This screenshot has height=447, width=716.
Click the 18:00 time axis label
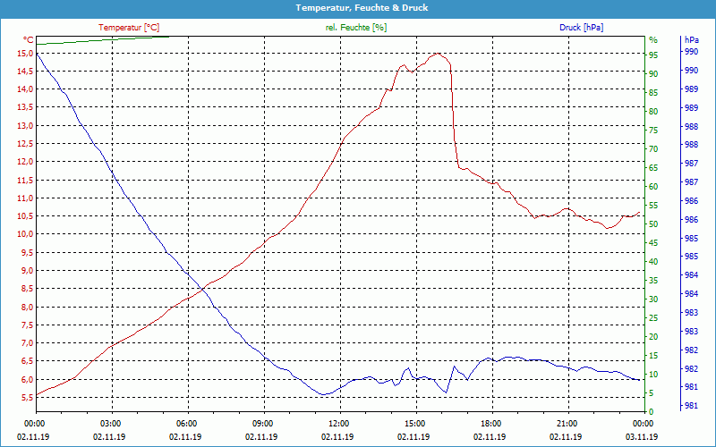[x=491, y=423]
